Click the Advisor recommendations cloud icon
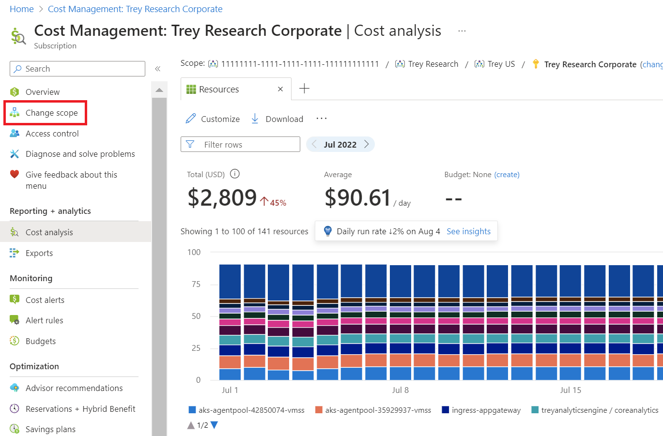The image size is (663, 436). tap(15, 388)
